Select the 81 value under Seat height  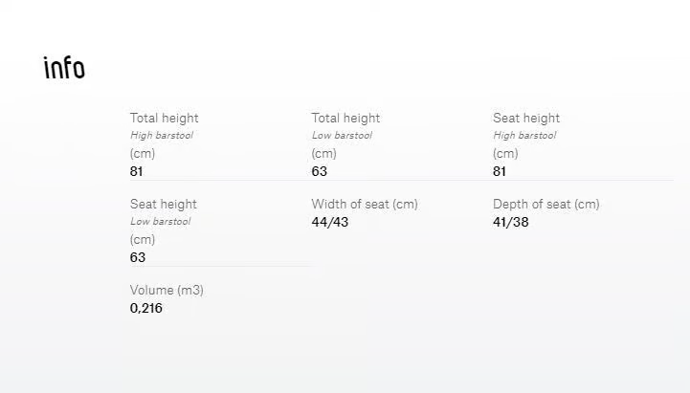click(500, 171)
